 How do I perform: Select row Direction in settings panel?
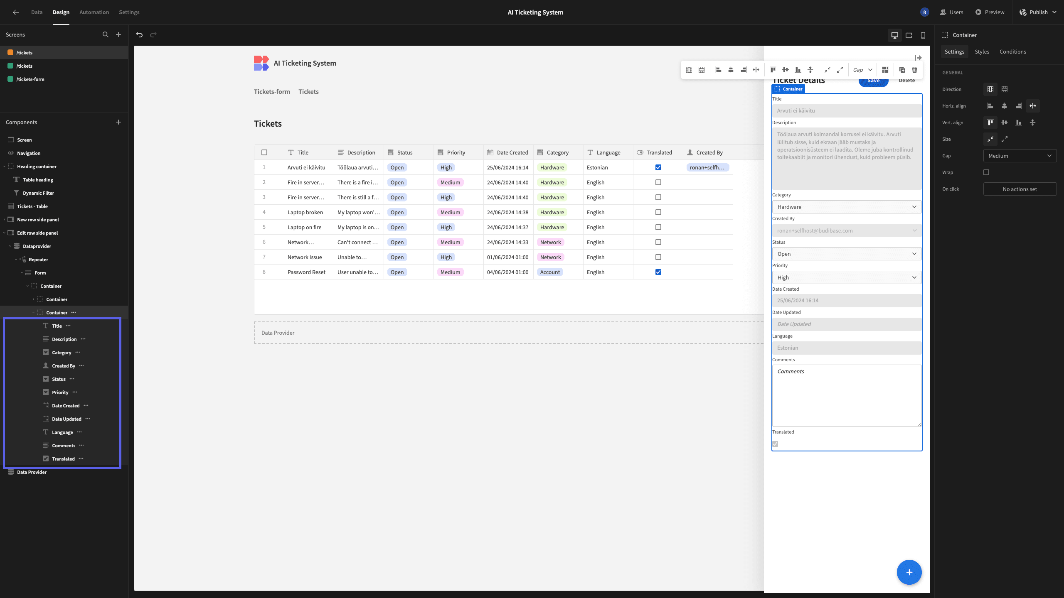coord(1005,89)
